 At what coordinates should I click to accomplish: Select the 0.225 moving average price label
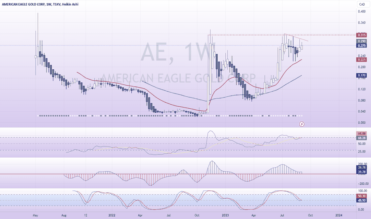pos(362,60)
